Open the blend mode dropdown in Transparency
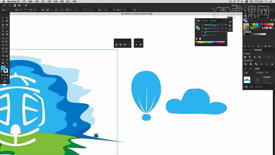275x155 pixels. click(249, 73)
